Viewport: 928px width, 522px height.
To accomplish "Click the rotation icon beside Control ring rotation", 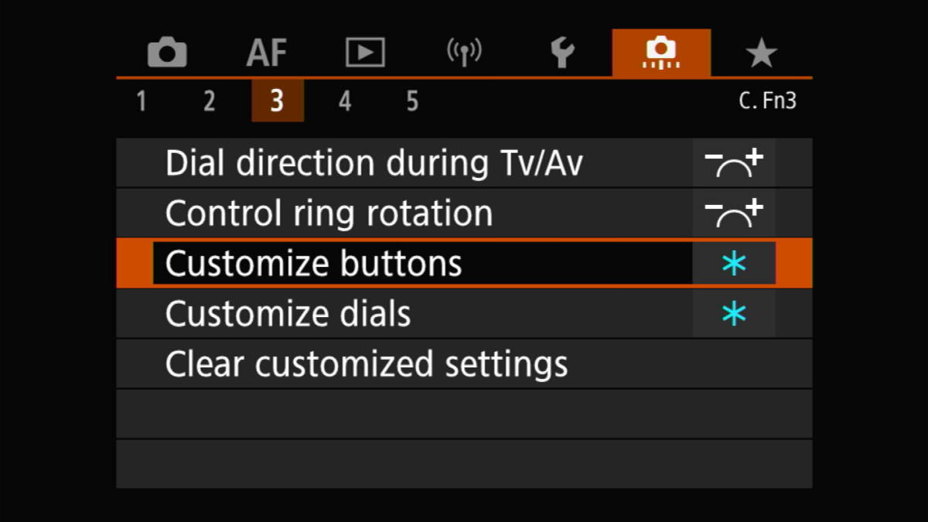I will (x=733, y=213).
